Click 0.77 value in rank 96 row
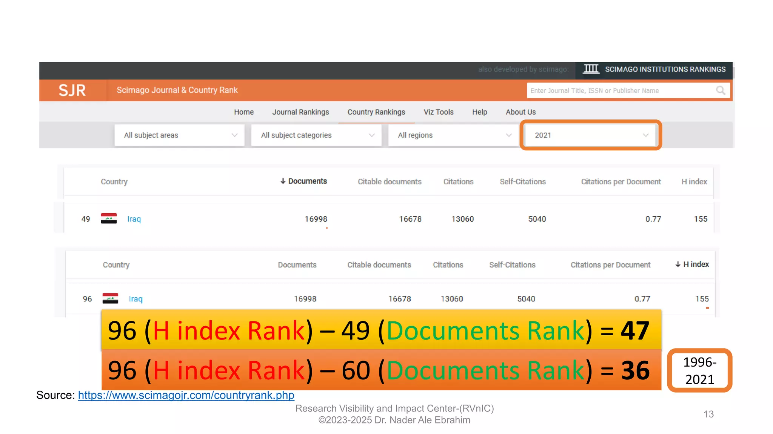Image resolution: width=773 pixels, height=434 pixels. 642,299
